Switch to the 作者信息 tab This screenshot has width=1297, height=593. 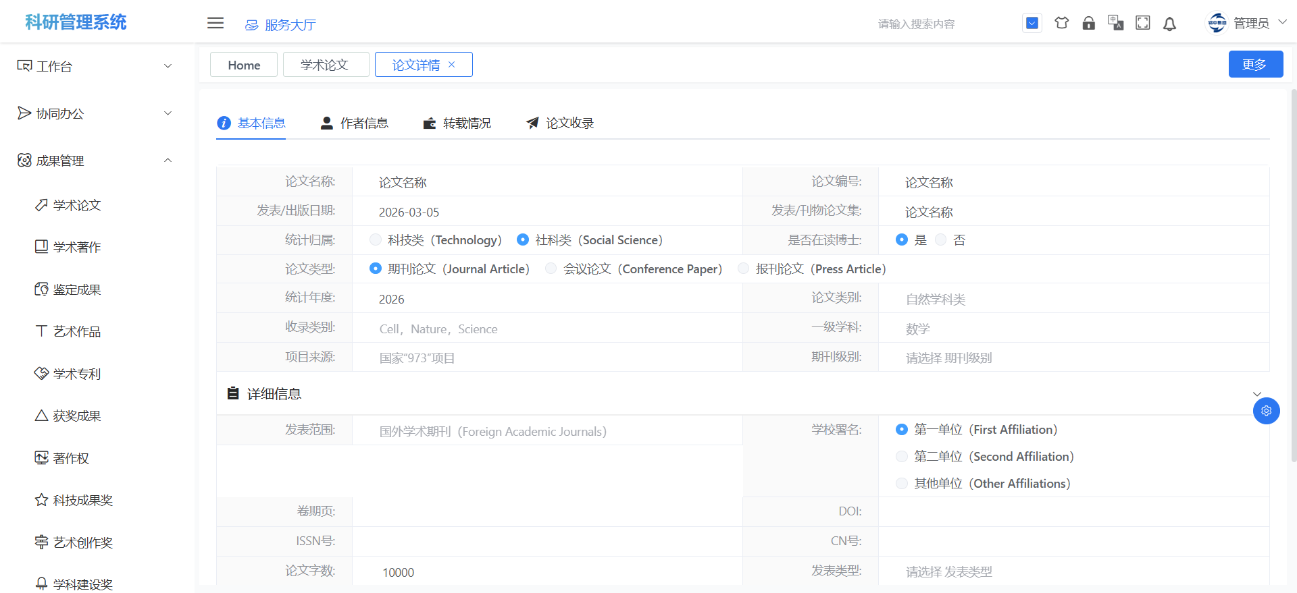(355, 123)
